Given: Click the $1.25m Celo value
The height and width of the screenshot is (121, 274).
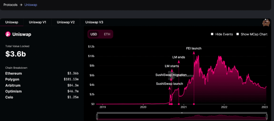Looking at the screenshot, I should tap(73, 97).
